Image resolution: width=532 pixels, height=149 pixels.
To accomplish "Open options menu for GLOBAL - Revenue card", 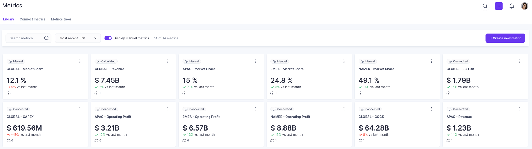I will [x=168, y=61].
